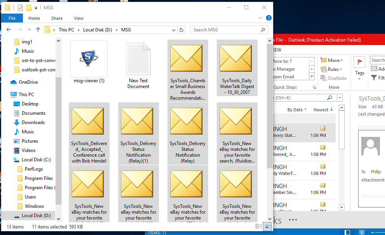385x235 pixels.
Task: Click OneNote in Outlook ribbon
Action: (333, 78)
